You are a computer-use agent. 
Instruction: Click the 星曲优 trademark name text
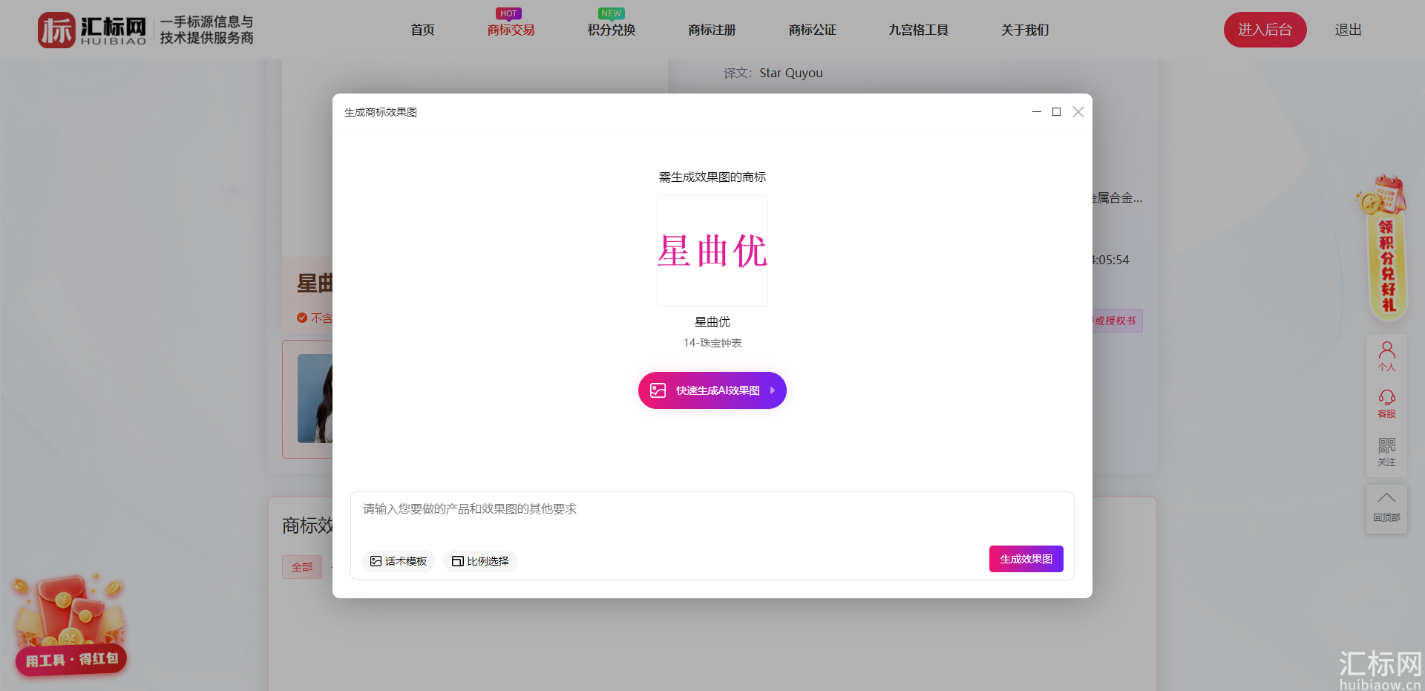click(712, 321)
